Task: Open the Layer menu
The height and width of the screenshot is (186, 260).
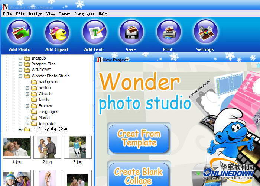Action: 65,14
